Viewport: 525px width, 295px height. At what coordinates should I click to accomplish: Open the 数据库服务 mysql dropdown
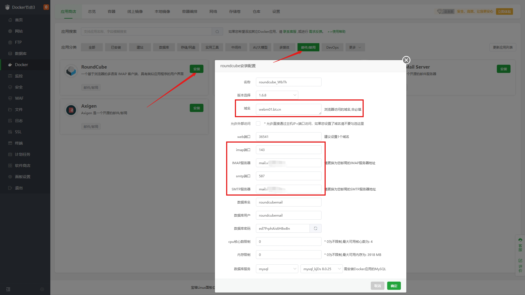tap(277, 269)
